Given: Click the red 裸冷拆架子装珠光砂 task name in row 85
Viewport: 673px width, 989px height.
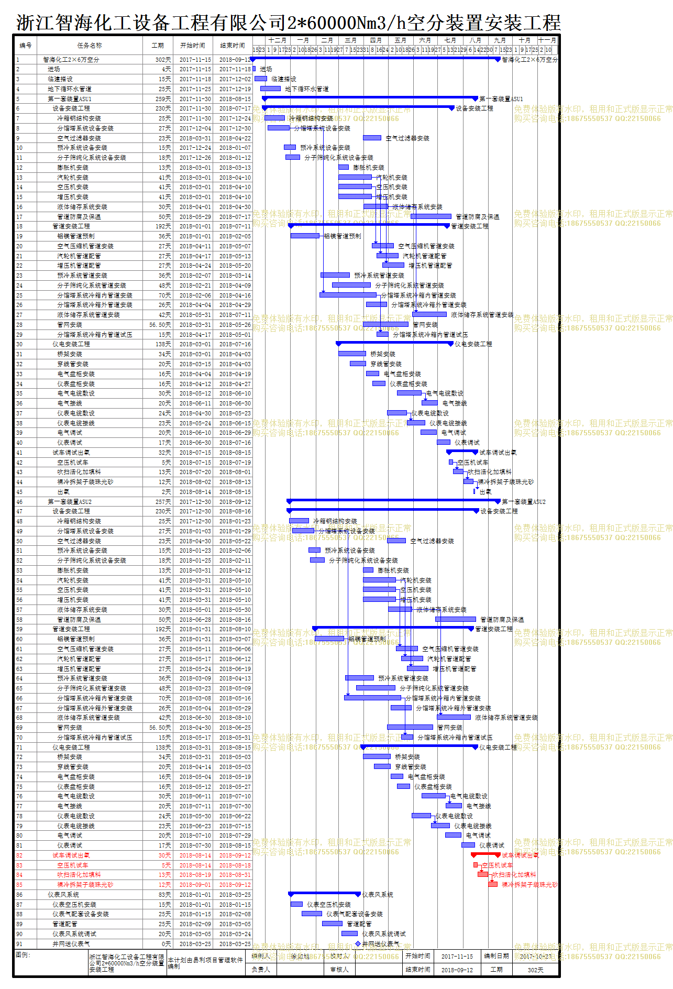Looking at the screenshot, I should pos(85,885).
